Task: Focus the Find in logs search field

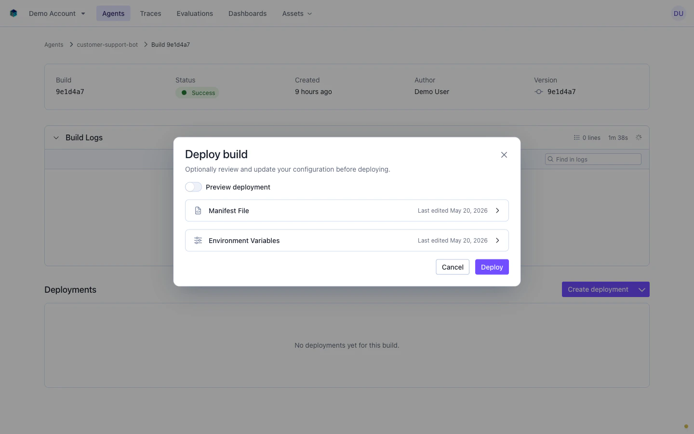Action: tap(593, 159)
